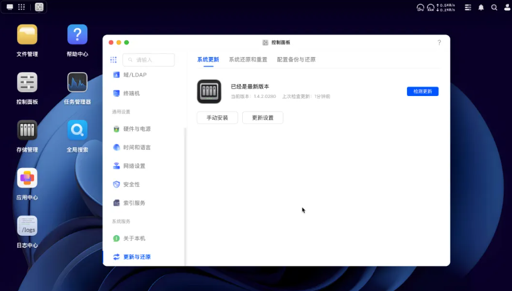Click the search magnifier in top bar

(494, 7)
